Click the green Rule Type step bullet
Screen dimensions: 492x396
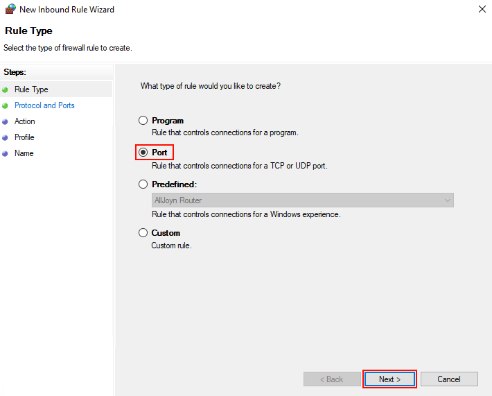tap(6, 89)
